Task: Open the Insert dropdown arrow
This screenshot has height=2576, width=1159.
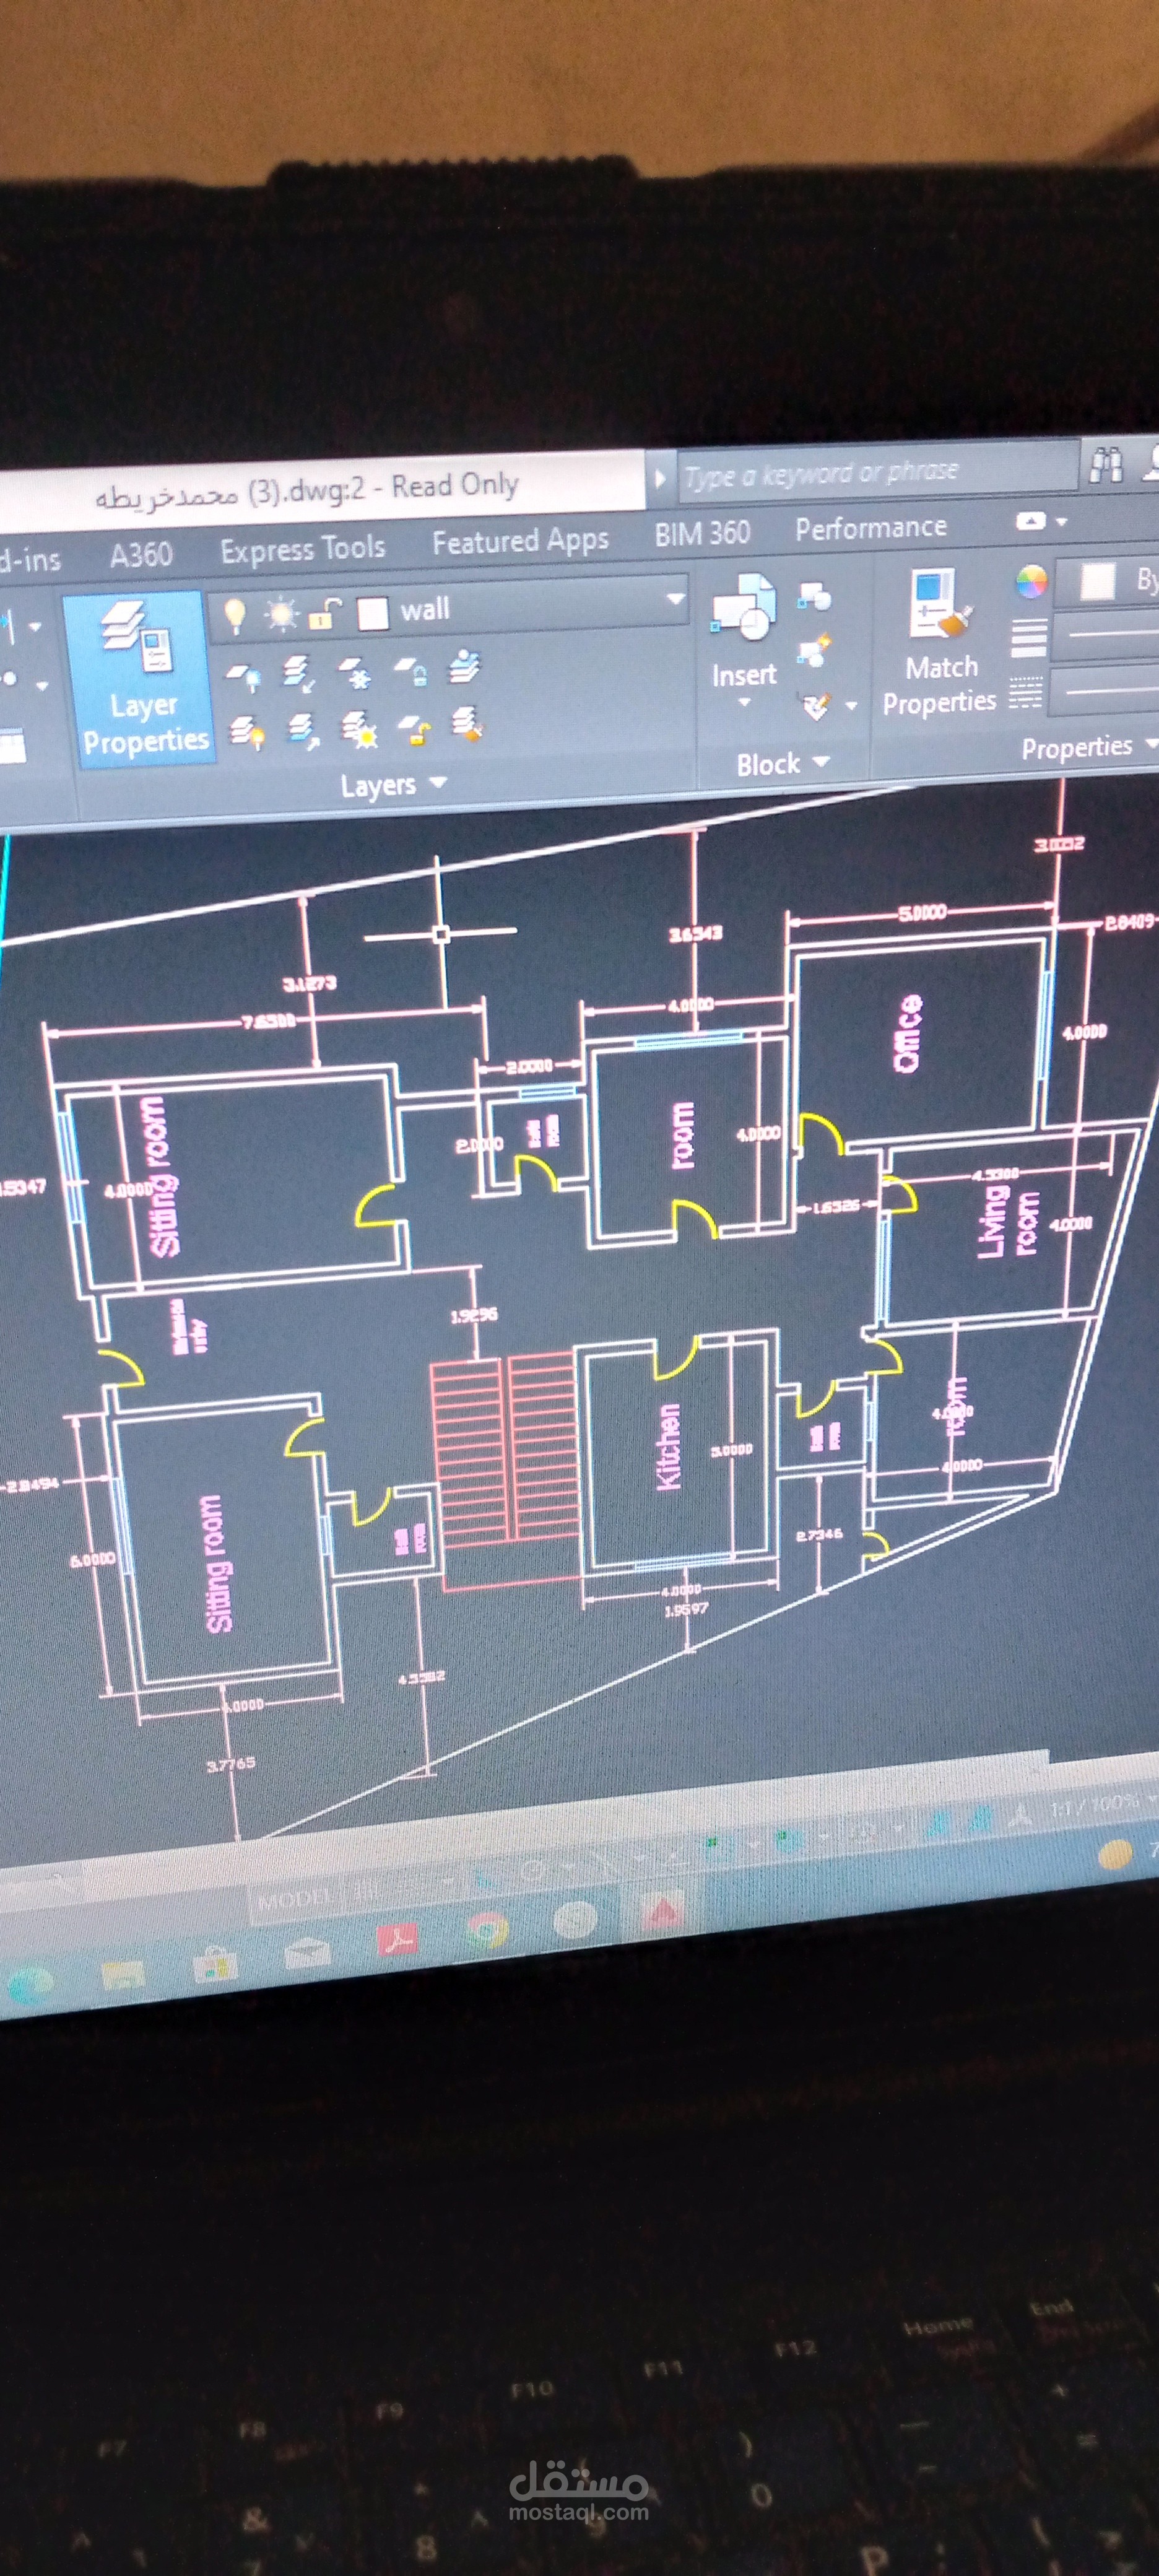Action: pos(744,702)
